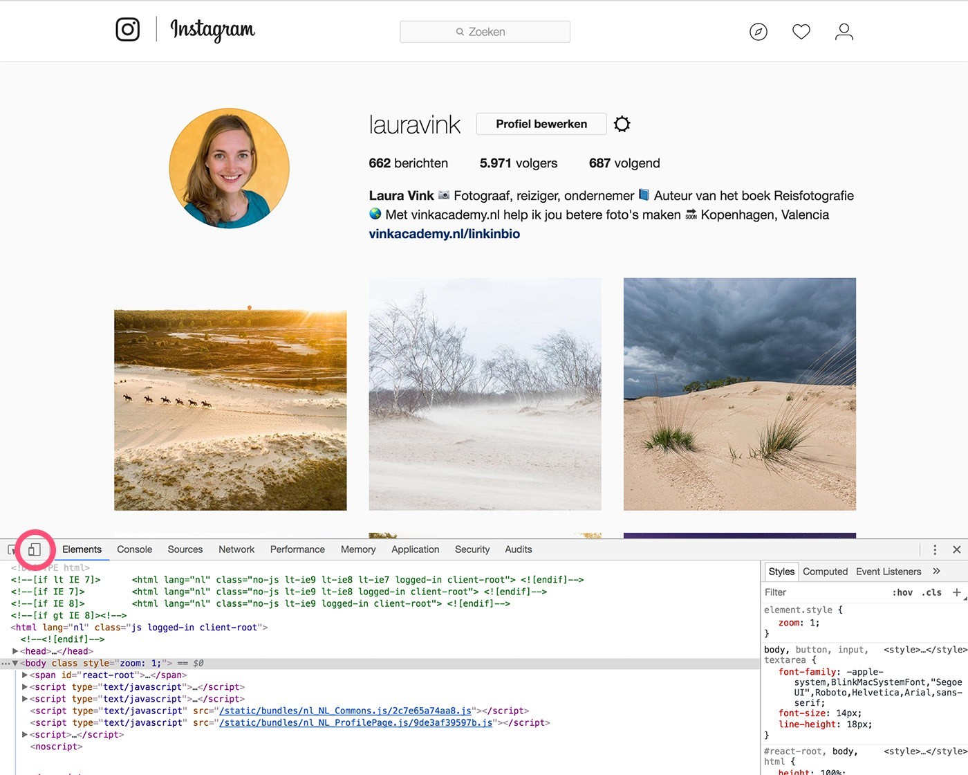The height and width of the screenshot is (775, 968).
Task: Expand the react-root span node
Action: 25,675
